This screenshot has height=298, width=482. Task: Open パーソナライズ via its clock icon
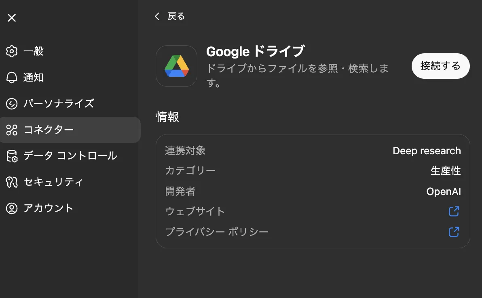pos(12,104)
